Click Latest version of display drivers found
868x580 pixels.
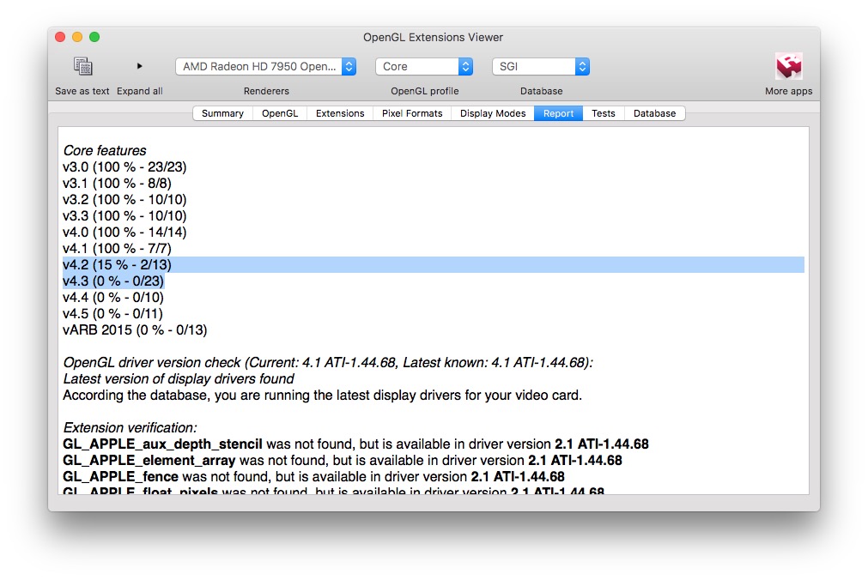(x=179, y=379)
